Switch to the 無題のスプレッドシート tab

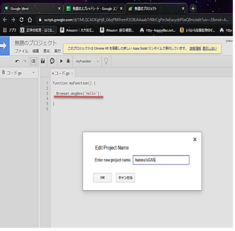click(x=94, y=8)
